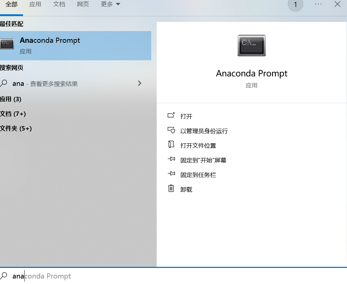Select 打开文件位置
This screenshot has height=284, width=347.
(198, 145)
